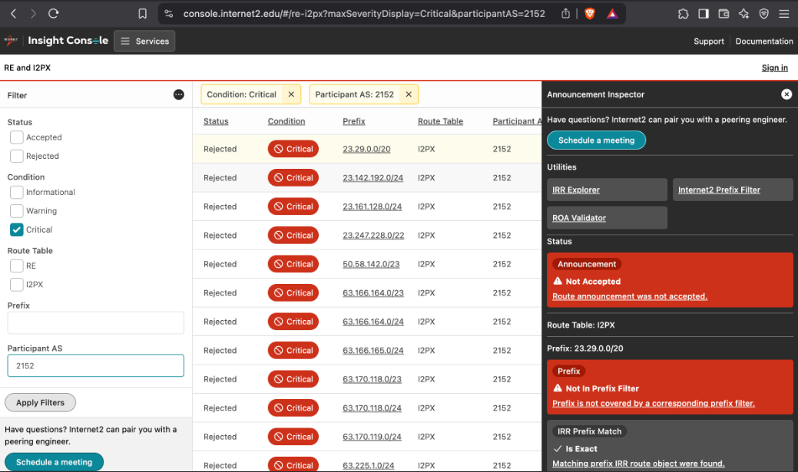Reload the current page
This screenshot has width=798, height=472.
[54, 14]
